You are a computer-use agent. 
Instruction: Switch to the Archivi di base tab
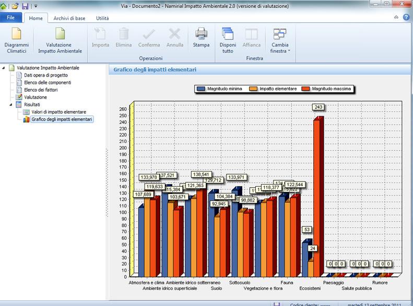(69, 18)
